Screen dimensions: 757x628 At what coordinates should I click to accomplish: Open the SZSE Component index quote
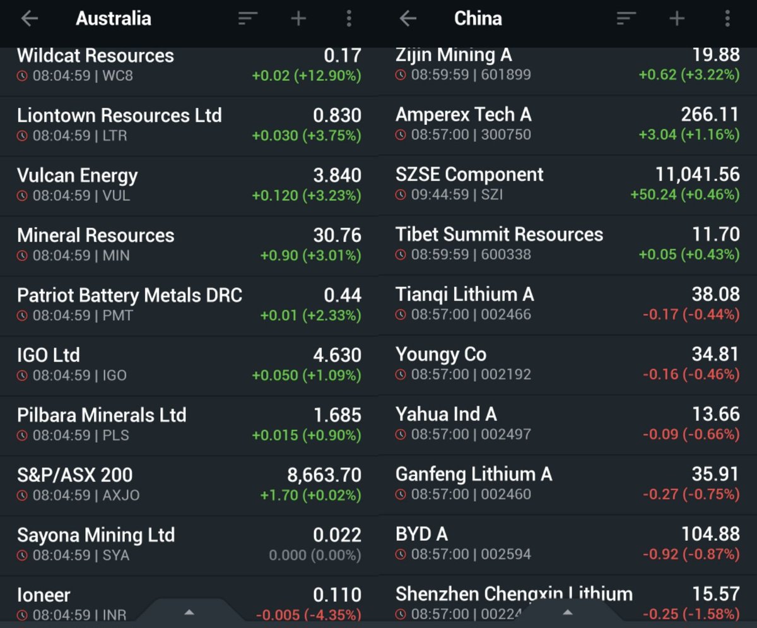[561, 184]
